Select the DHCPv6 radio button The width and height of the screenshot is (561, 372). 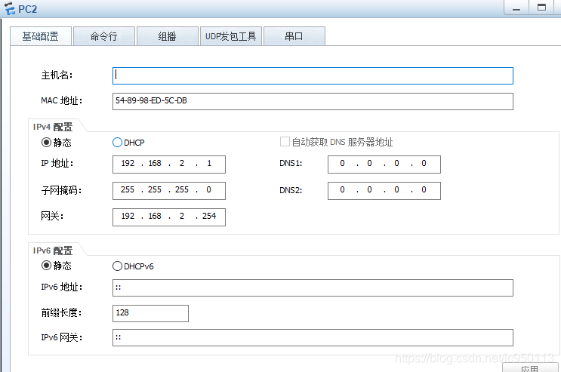pos(117,266)
